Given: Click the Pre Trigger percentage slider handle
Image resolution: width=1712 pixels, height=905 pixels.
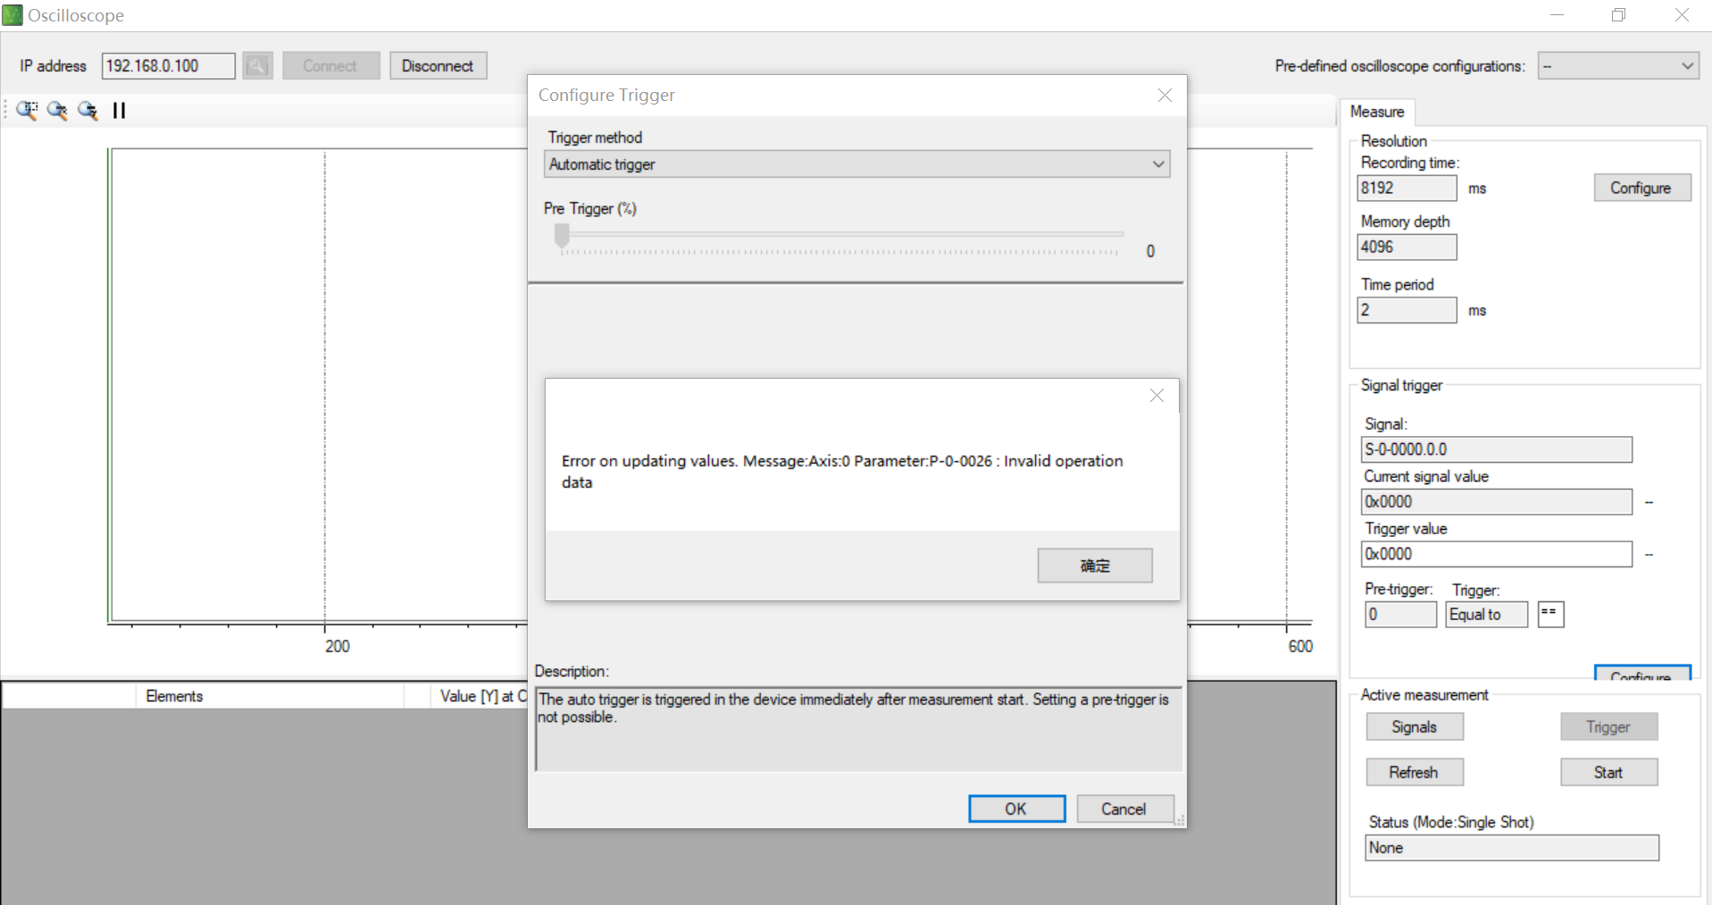Looking at the screenshot, I should (x=562, y=235).
